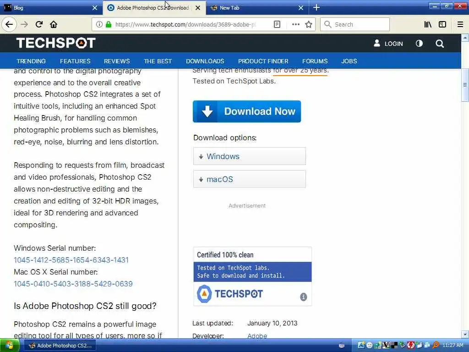This screenshot has height=352, width=469.
Task: Click 'Is Adobe Photoshop CS2 still good?' heading
Action: pyautogui.click(x=85, y=306)
